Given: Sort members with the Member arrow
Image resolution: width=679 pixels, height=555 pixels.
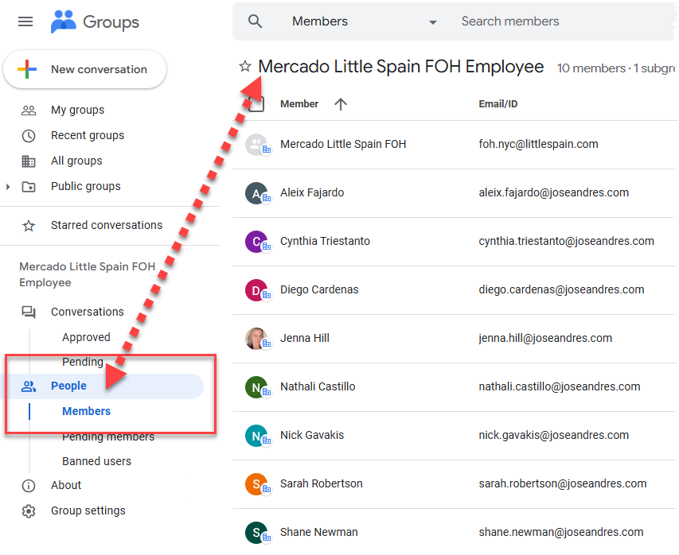Looking at the screenshot, I should pyautogui.click(x=341, y=104).
